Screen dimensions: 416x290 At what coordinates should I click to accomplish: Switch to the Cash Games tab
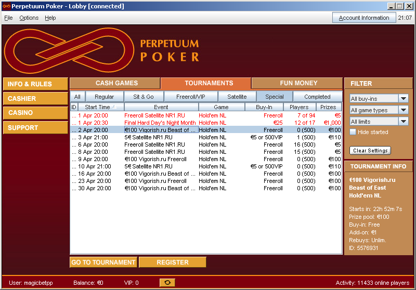click(116, 83)
